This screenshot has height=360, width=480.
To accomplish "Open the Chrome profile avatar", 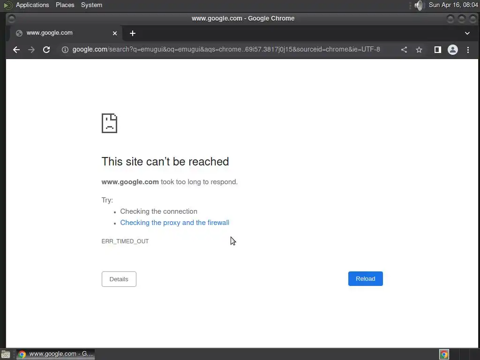I will coord(453,50).
